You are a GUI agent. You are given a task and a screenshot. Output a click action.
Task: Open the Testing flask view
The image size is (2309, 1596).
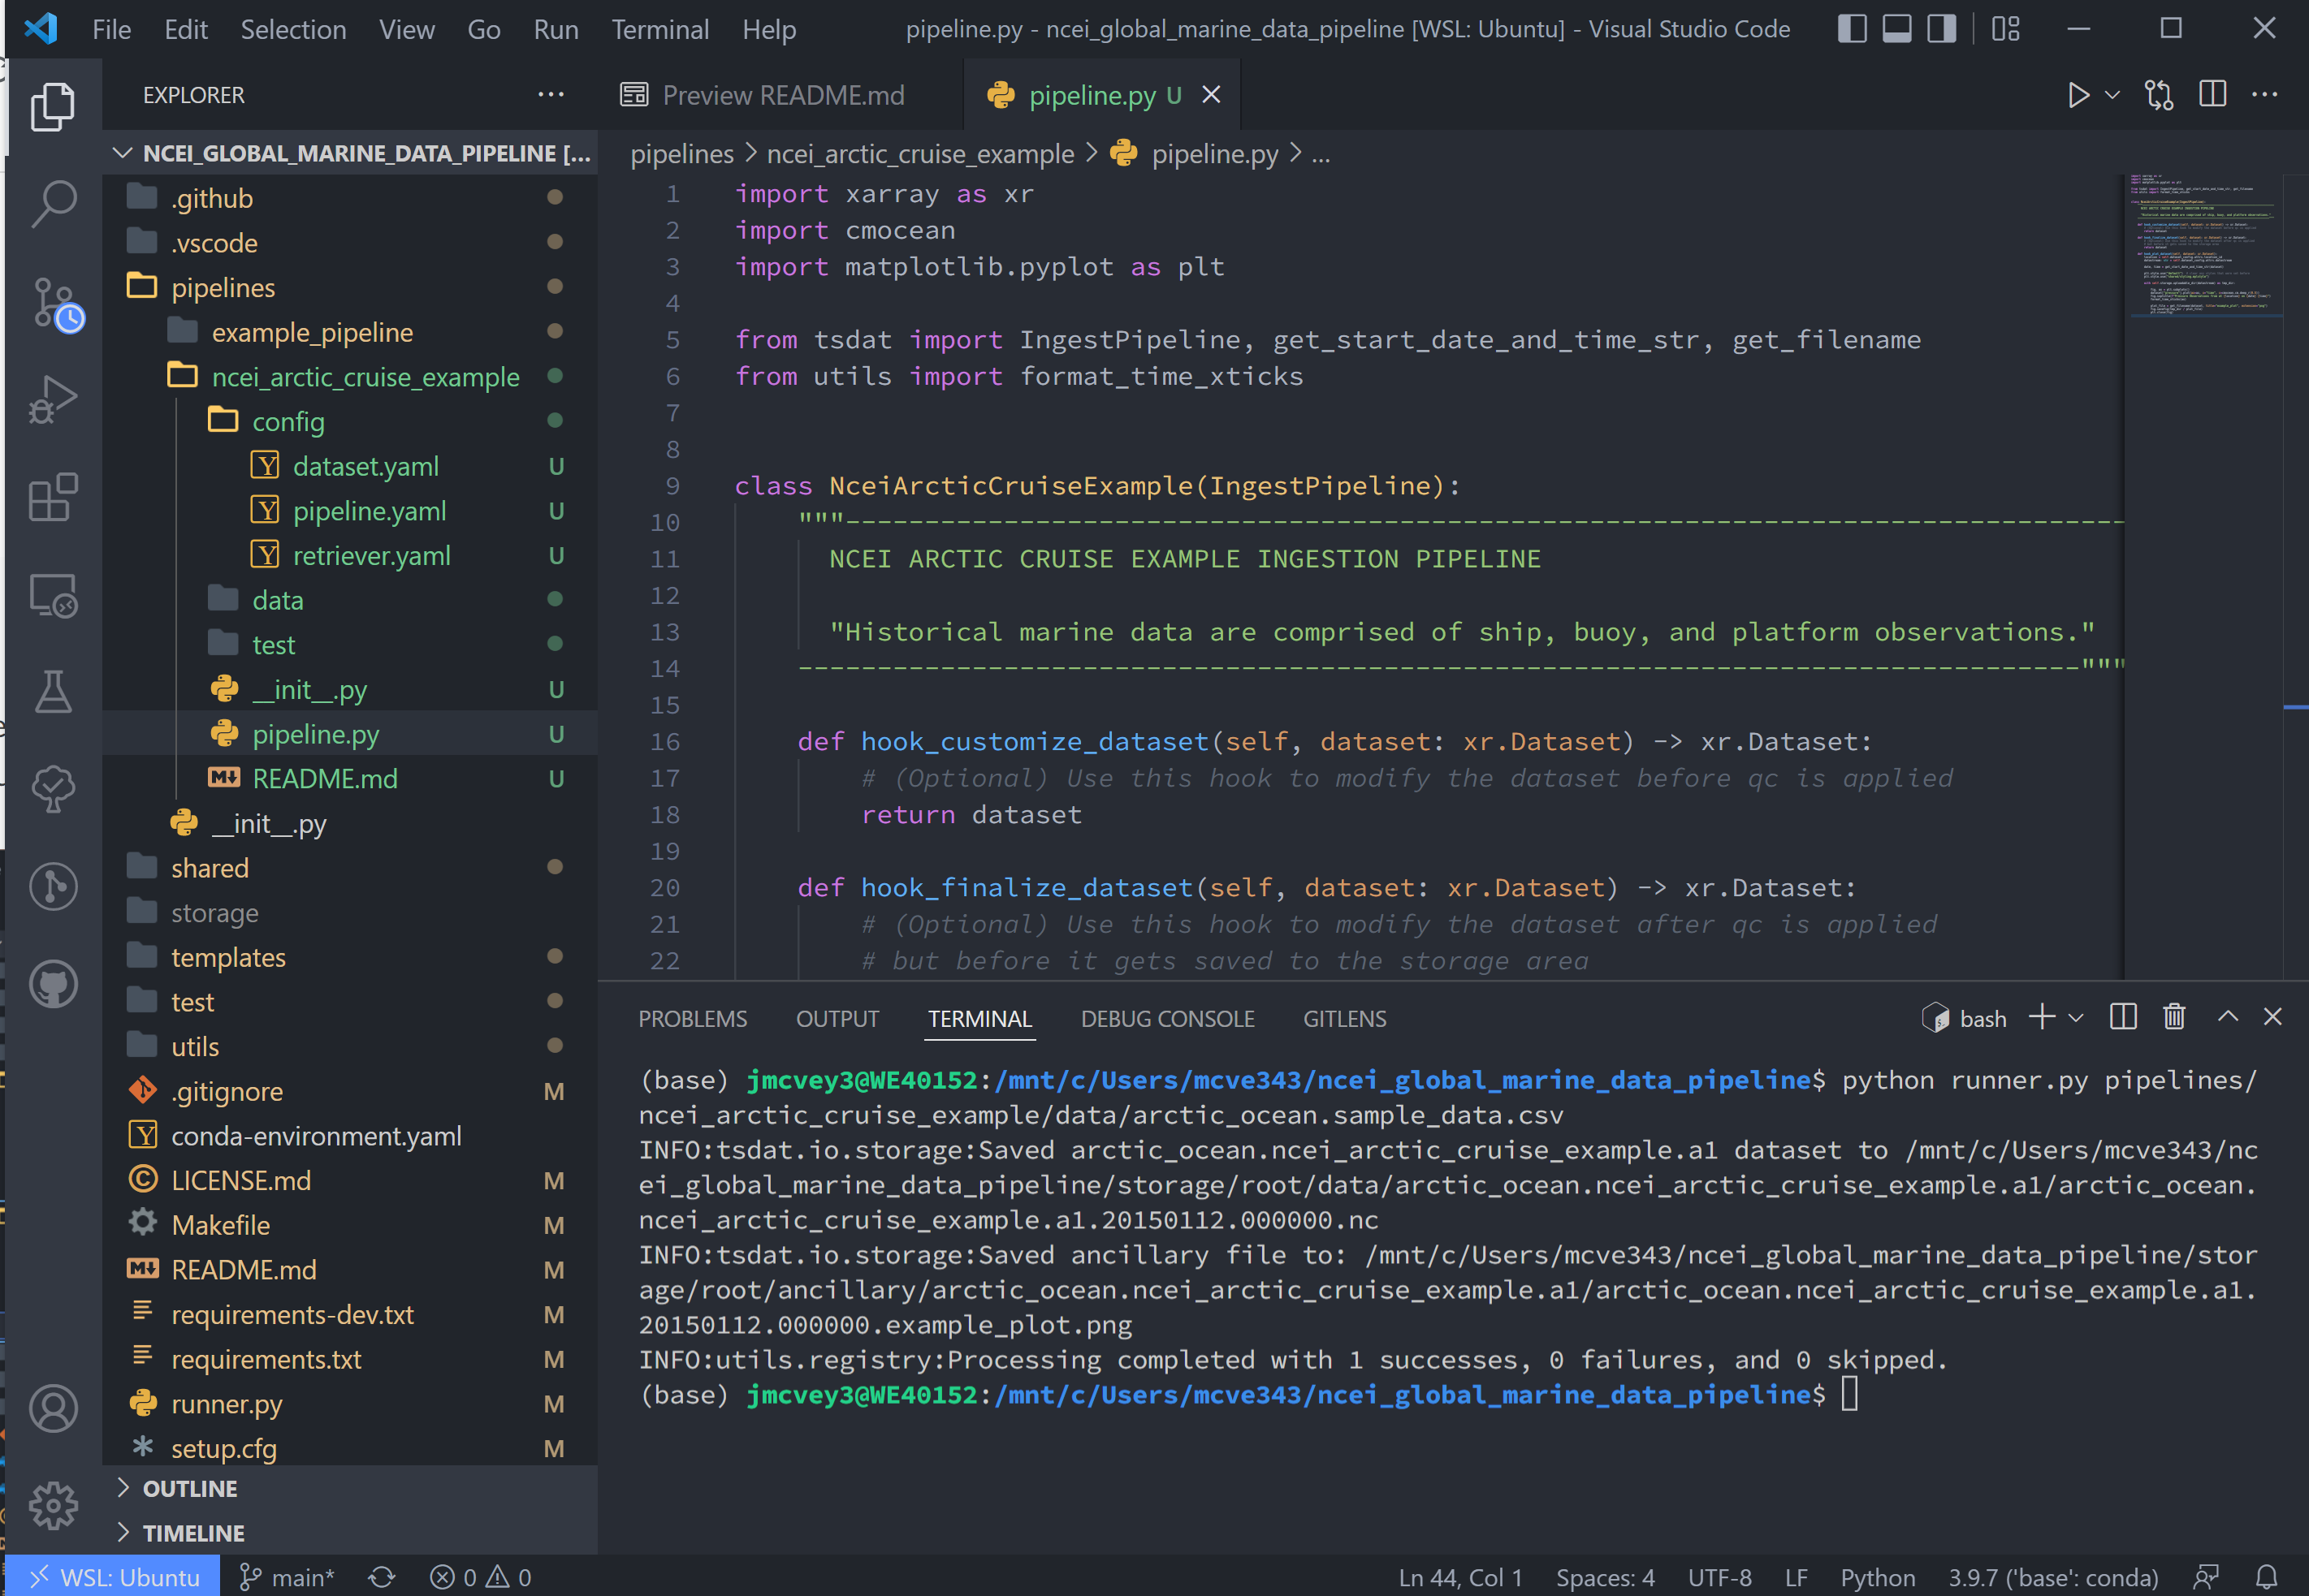pyautogui.click(x=53, y=692)
